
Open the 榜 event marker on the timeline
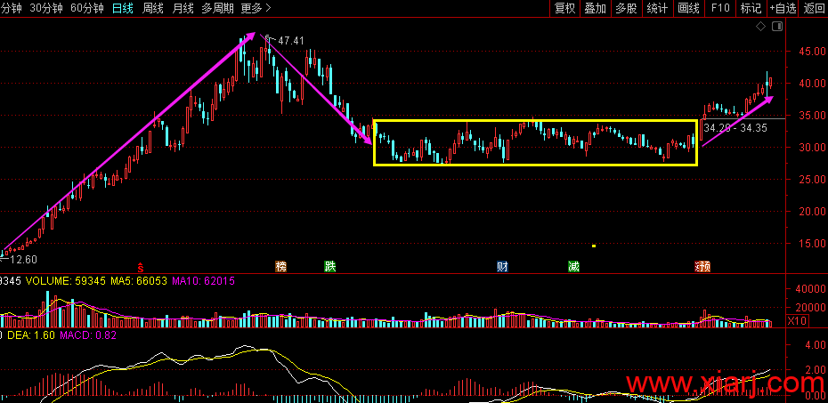pos(281,267)
